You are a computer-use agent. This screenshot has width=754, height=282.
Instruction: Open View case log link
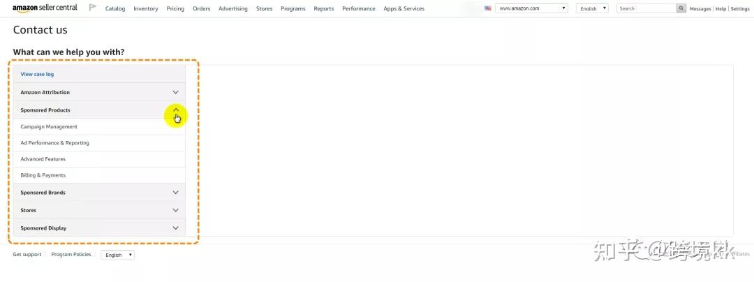(x=37, y=75)
